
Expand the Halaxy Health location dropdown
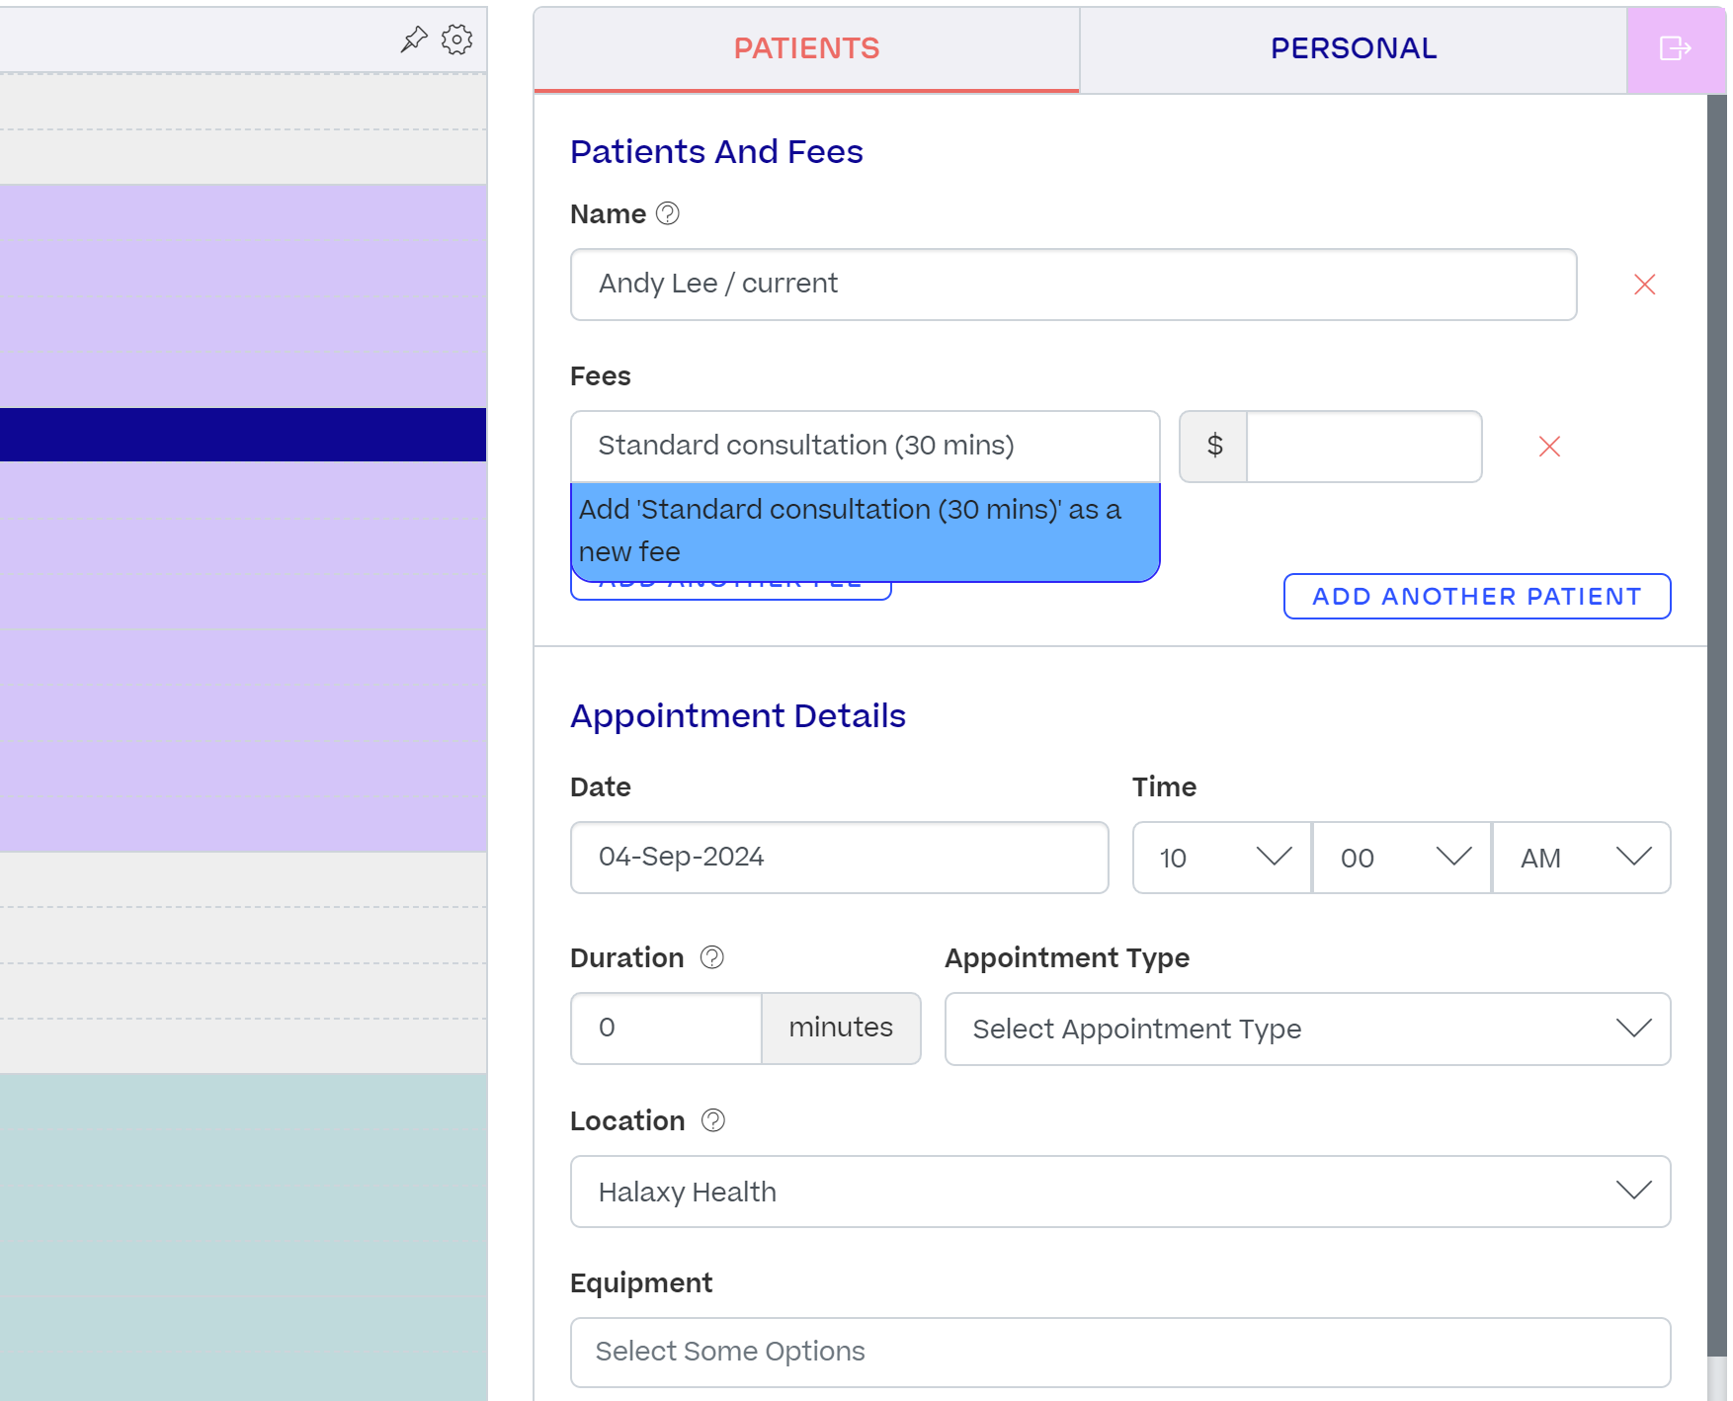[1120, 1192]
